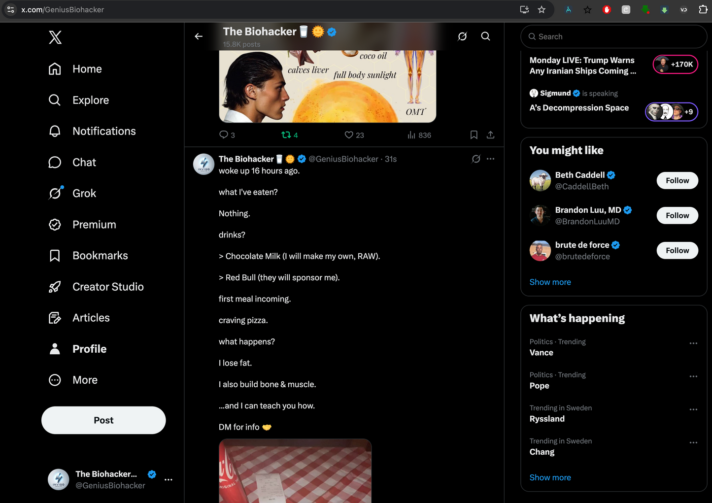712x503 pixels.
Task: Click the +170K listeners badge
Action: point(676,64)
